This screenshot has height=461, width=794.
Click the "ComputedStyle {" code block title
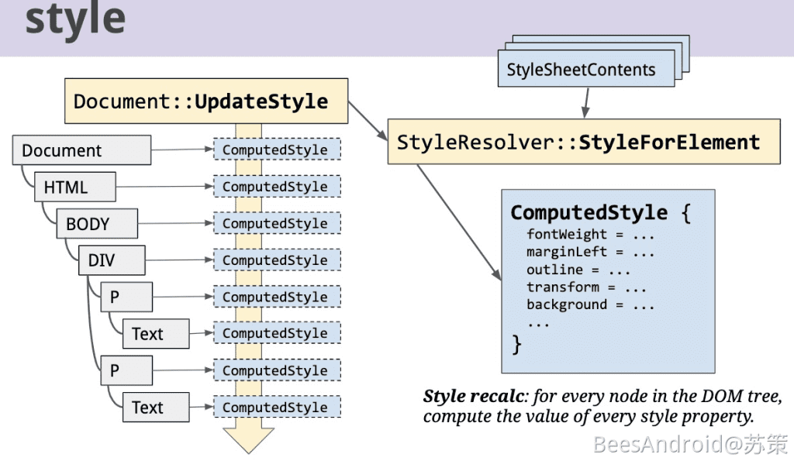click(599, 213)
